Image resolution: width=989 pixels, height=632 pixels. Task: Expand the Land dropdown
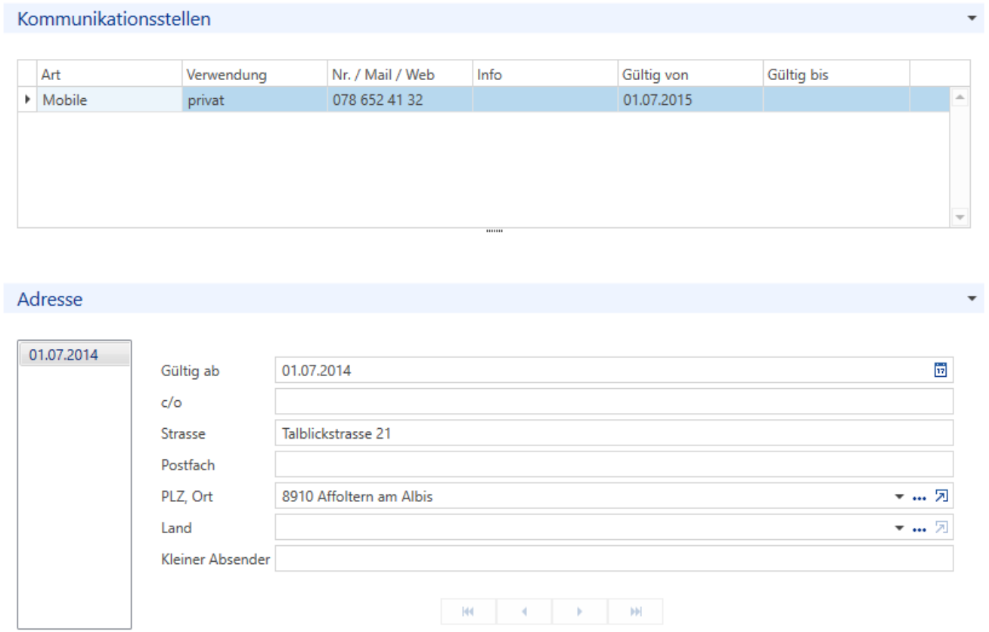[899, 529]
